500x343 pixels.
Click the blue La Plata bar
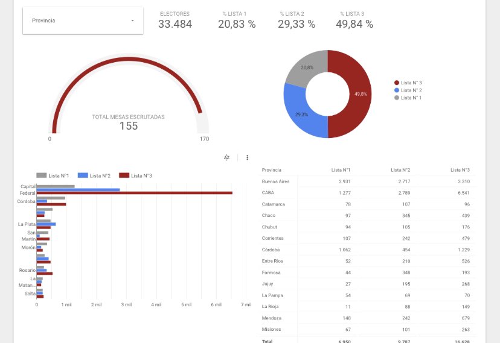click(46, 224)
